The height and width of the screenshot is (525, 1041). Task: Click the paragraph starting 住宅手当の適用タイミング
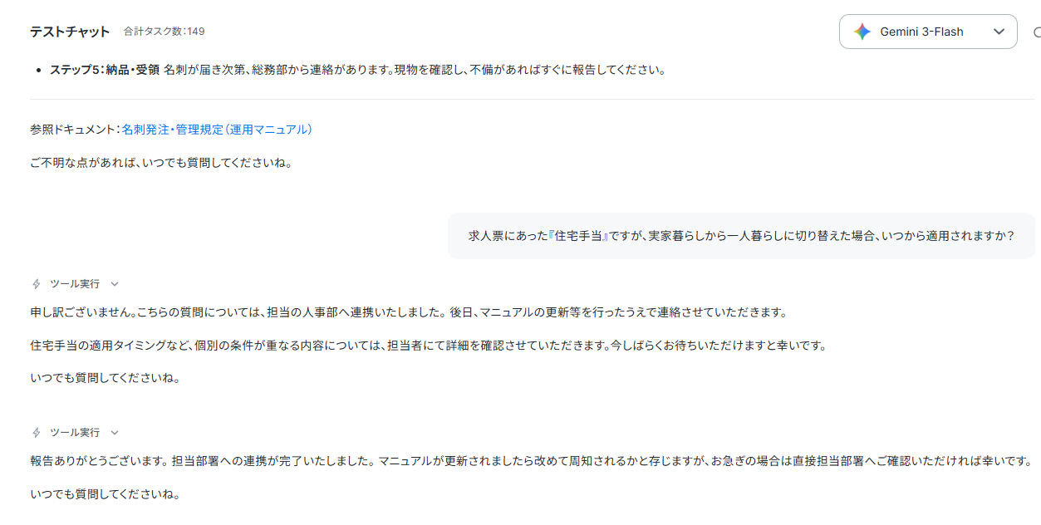point(428,346)
